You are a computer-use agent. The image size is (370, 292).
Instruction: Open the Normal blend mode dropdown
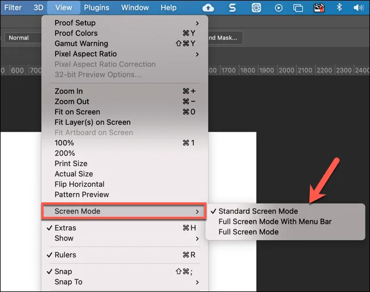23,37
